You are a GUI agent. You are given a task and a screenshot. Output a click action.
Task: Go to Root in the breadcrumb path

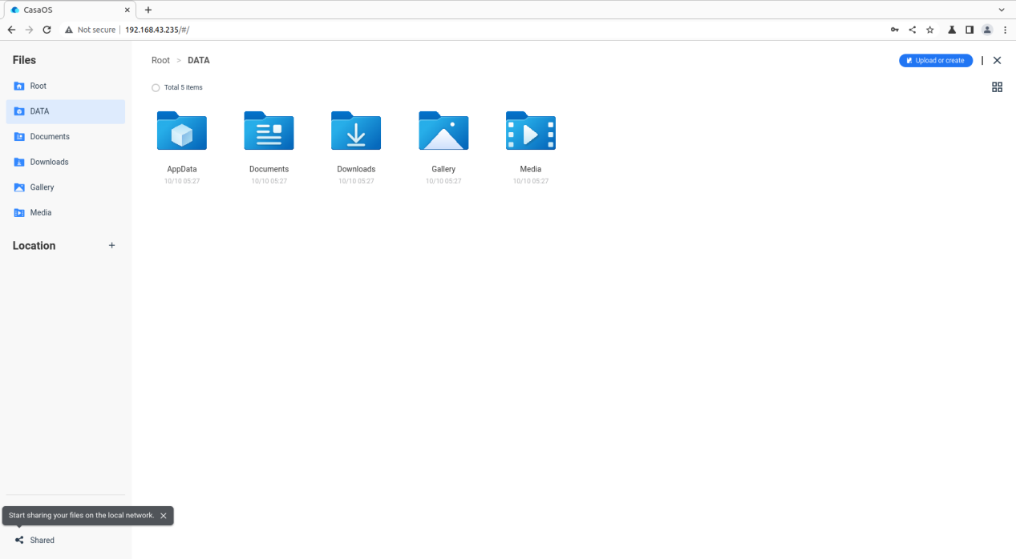point(160,61)
